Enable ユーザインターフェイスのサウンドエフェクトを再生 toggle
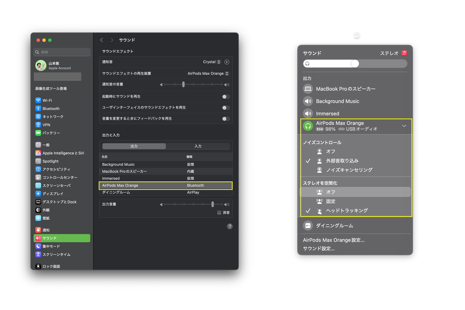465x310 pixels. [226, 108]
